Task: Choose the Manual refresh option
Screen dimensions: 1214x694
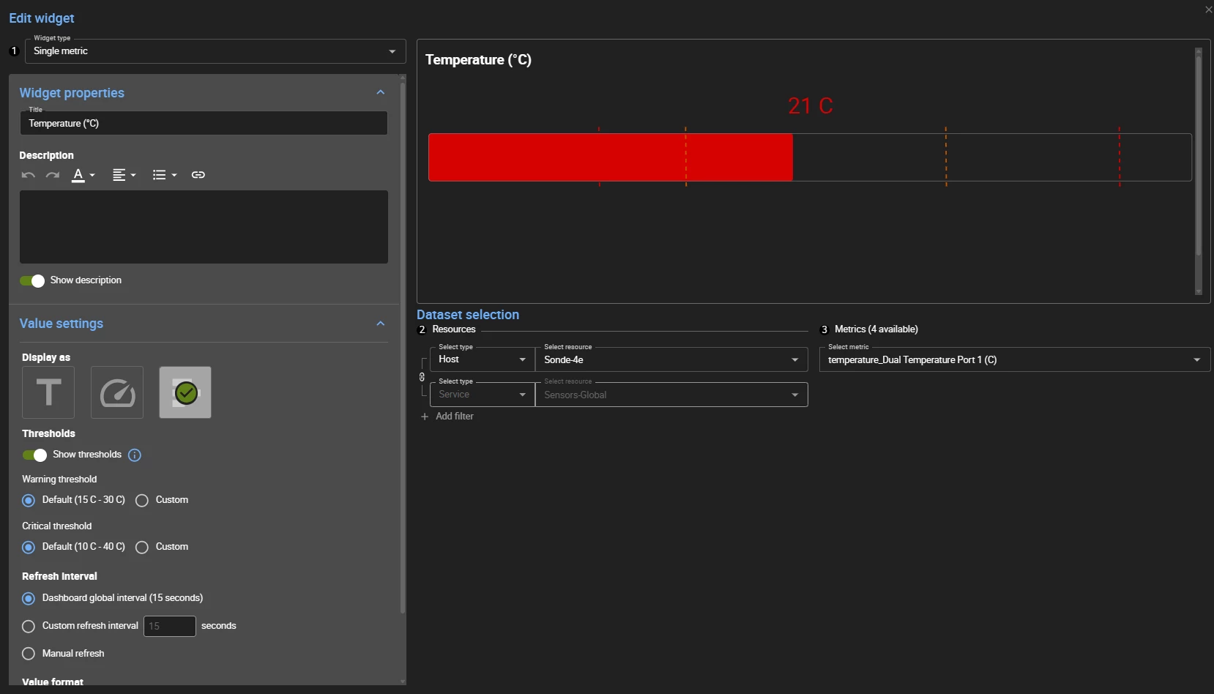Action: click(x=29, y=654)
